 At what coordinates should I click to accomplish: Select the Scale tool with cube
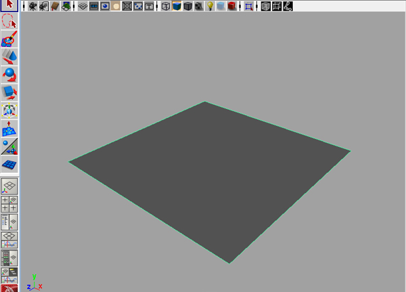coord(9,93)
